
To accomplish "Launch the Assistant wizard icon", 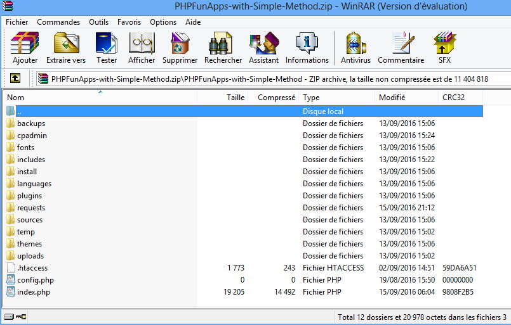I will click(264, 42).
